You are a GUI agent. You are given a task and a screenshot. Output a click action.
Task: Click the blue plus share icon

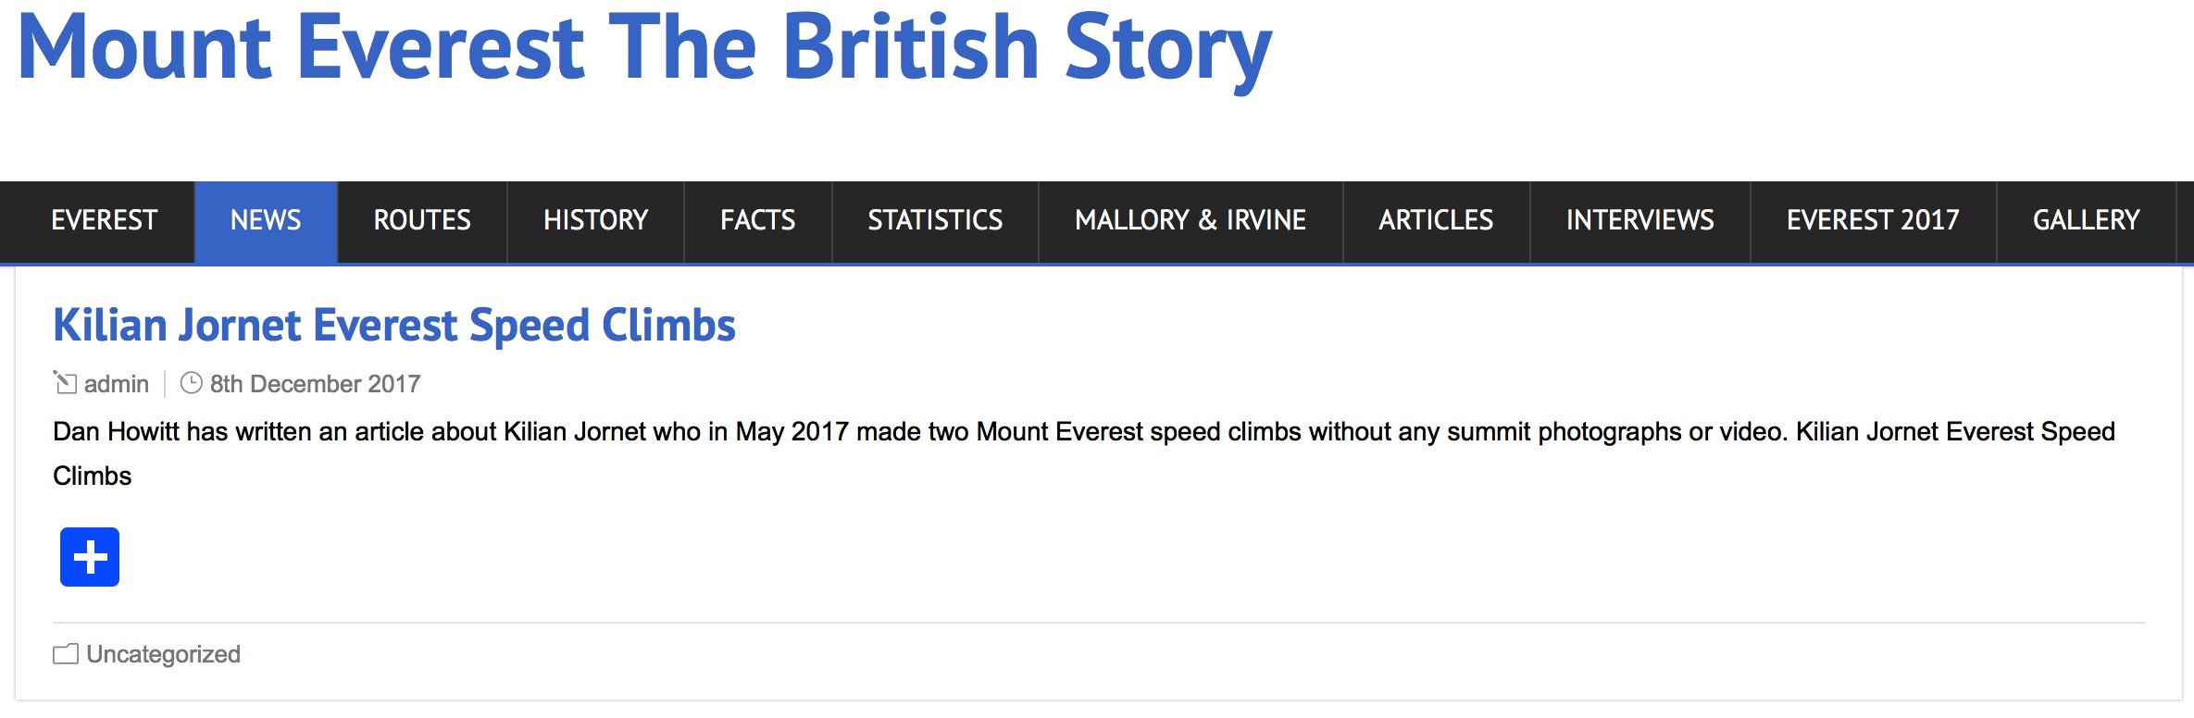coord(90,557)
